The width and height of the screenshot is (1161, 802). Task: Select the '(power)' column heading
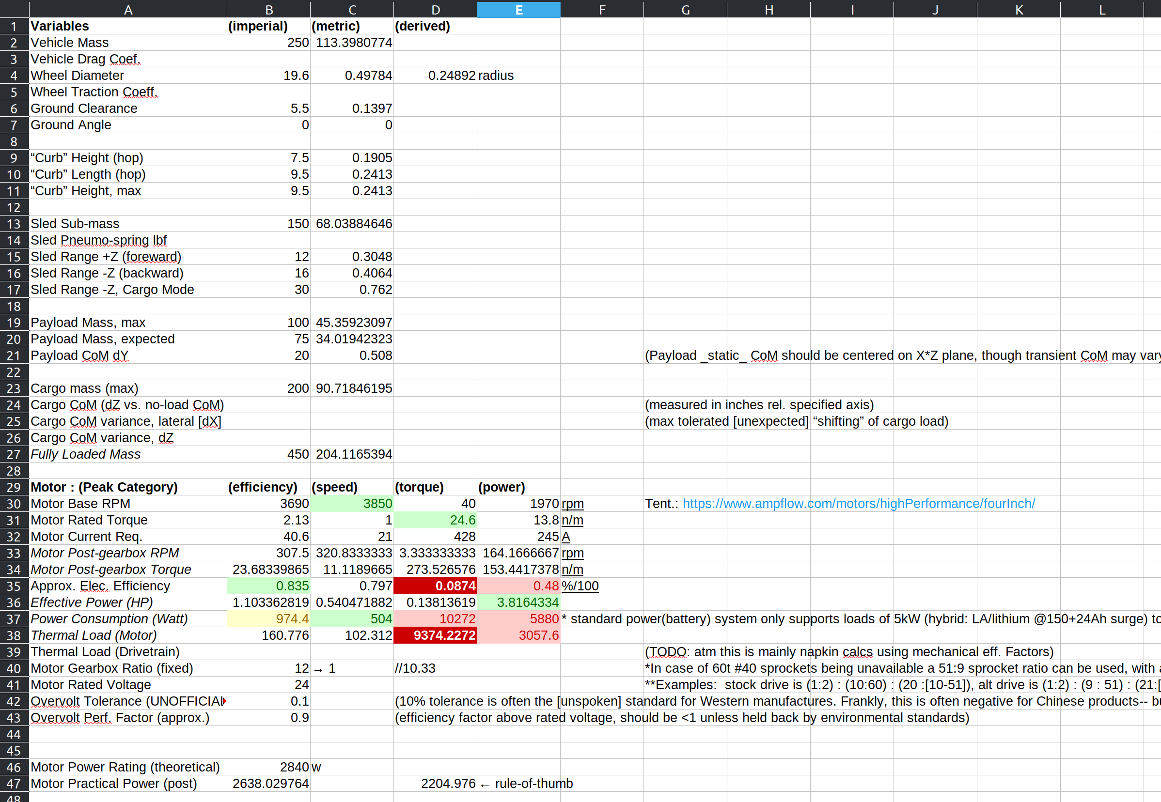[x=518, y=487]
